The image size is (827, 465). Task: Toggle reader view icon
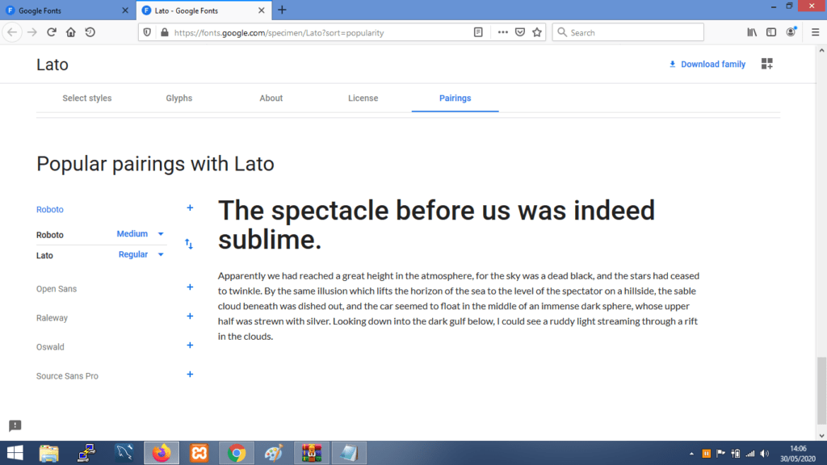(478, 32)
